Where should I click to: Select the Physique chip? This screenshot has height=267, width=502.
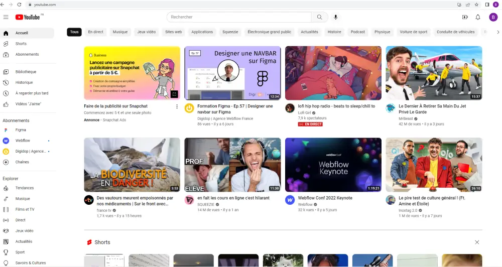click(x=382, y=32)
